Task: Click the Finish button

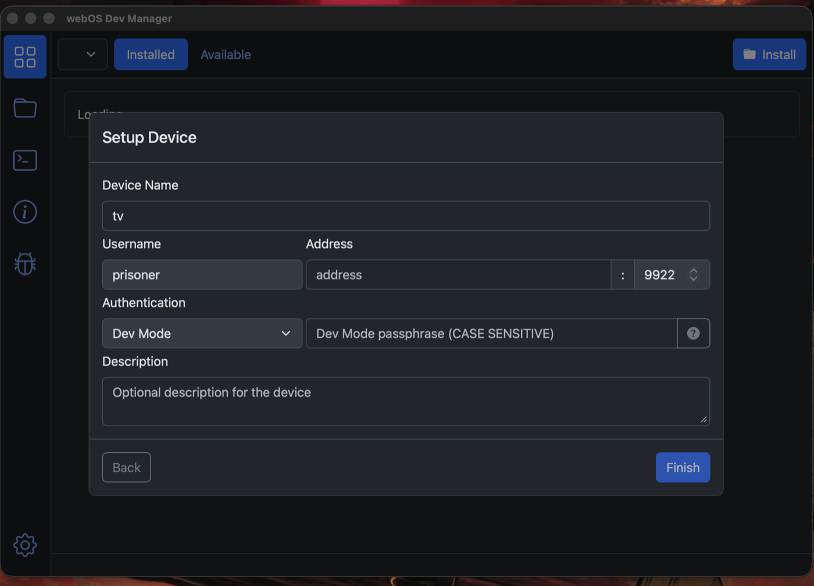Action: click(683, 467)
